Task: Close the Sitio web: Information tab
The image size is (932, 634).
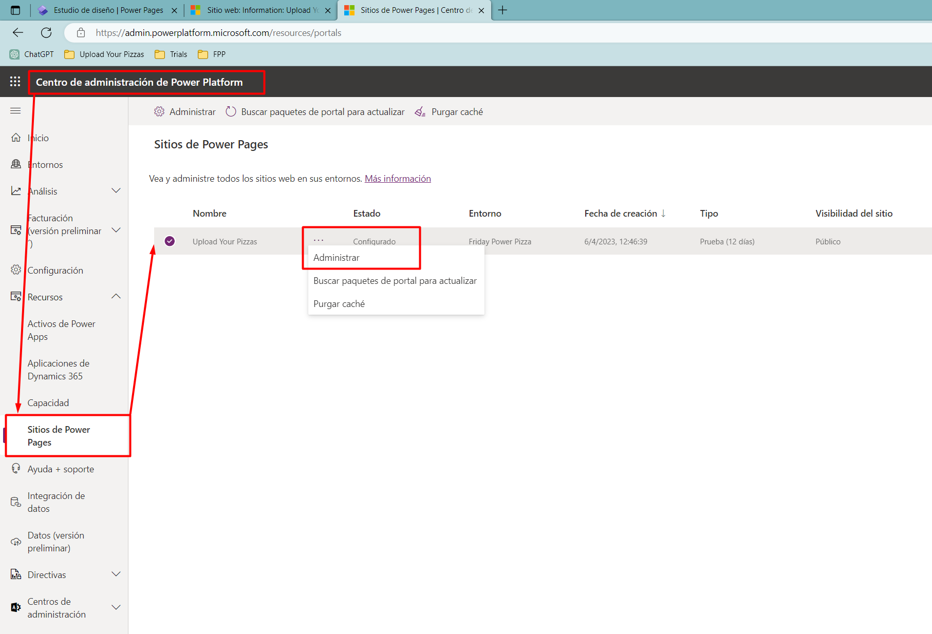Action: tap(328, 10)
